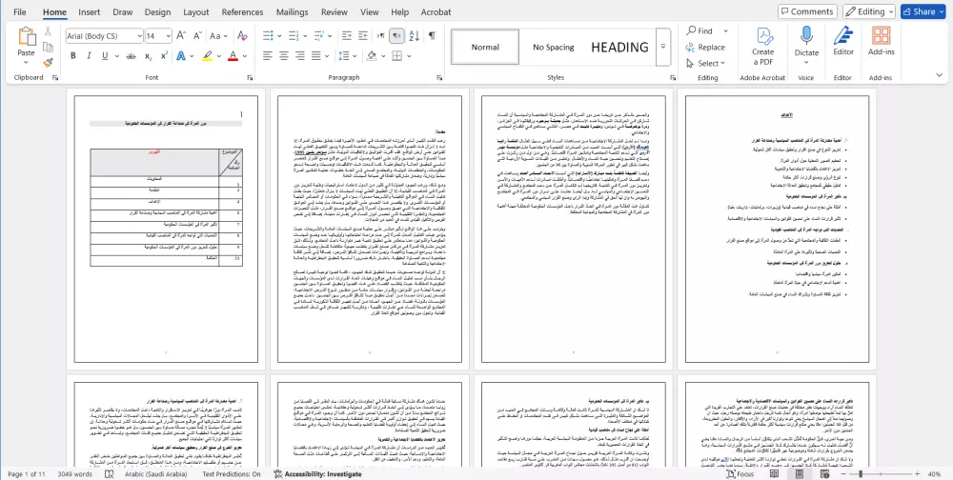
Task: Click the yellow text highlight color button
Action: click(x=207, y=56)
